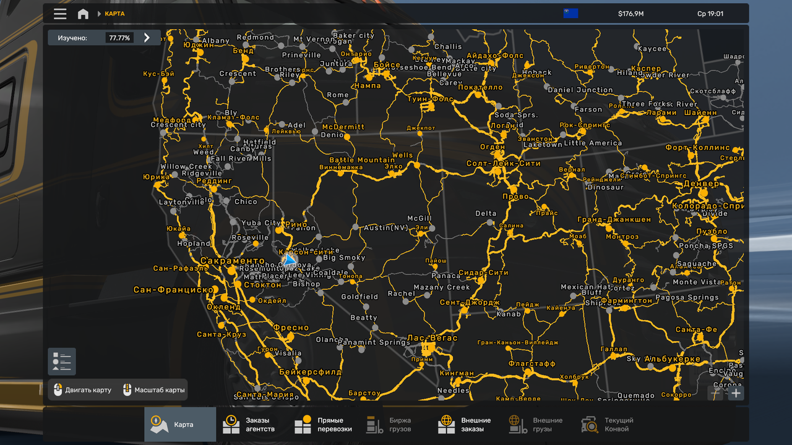Select Альбукерке city on the map
The width and height of the screenshot is (792, 445).
[672, 358]
